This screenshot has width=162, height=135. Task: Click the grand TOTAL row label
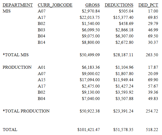click(10, 130)
